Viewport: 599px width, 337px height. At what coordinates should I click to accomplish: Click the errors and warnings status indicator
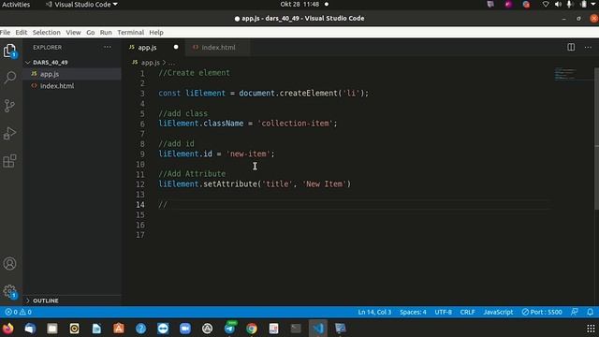coord(18,312)
